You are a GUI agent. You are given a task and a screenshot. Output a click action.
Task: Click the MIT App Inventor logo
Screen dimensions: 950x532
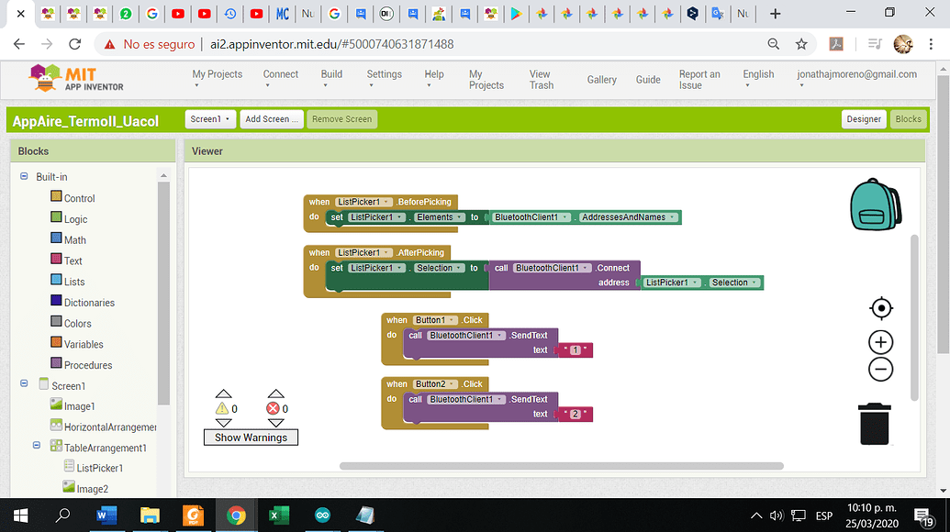pos(76,79)
